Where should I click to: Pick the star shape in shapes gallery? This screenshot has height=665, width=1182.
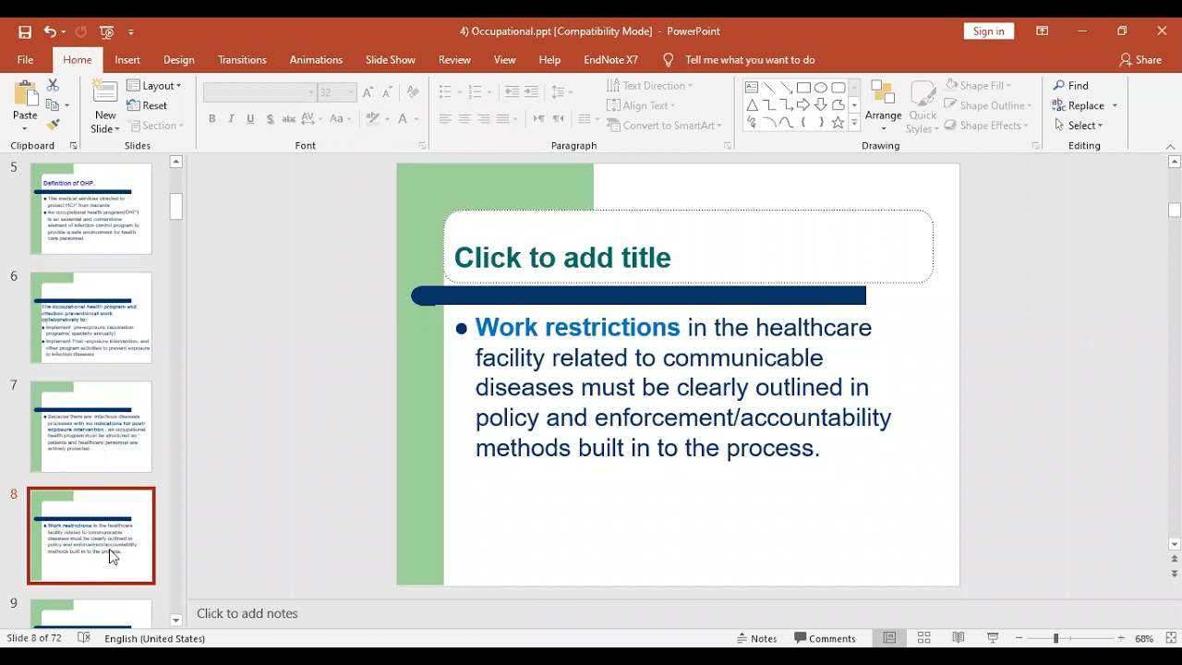(x=838, y=123)
